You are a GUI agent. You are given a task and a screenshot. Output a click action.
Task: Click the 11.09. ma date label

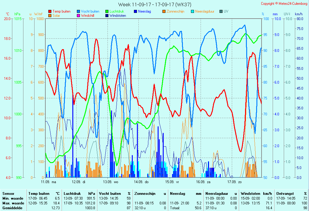(48, 182)
